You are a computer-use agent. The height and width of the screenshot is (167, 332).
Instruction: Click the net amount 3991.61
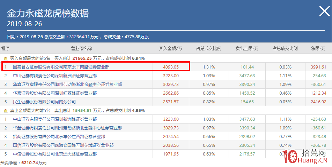[318, 67]
